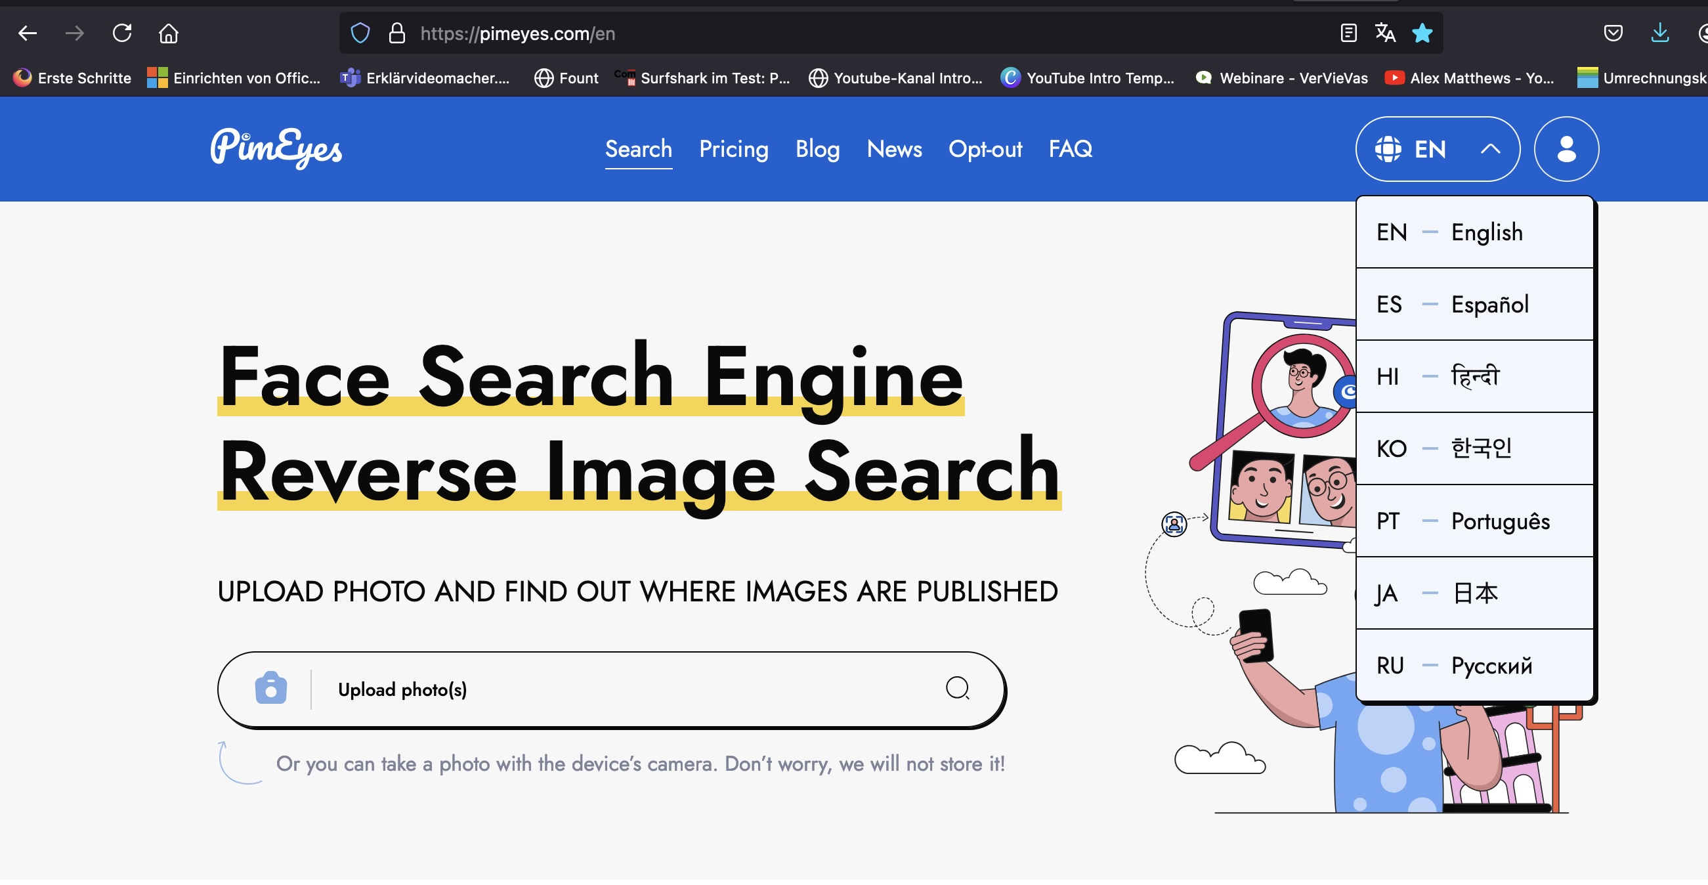The width and height of the screenshot is (1708, 885).
Task: Open Youtube-Kanal Intro bookmark
Action: pos(895,78)
